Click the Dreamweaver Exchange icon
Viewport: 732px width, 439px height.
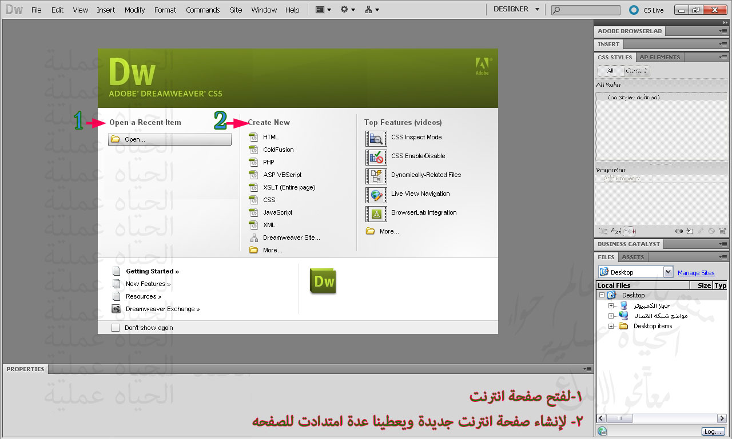point(116,309)
